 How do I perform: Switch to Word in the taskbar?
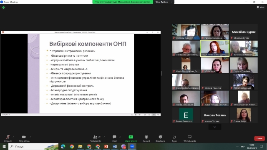[x=115, y=146]
